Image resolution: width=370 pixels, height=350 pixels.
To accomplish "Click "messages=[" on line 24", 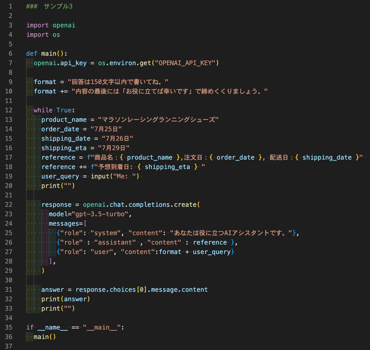I will [x=68, y=223].
